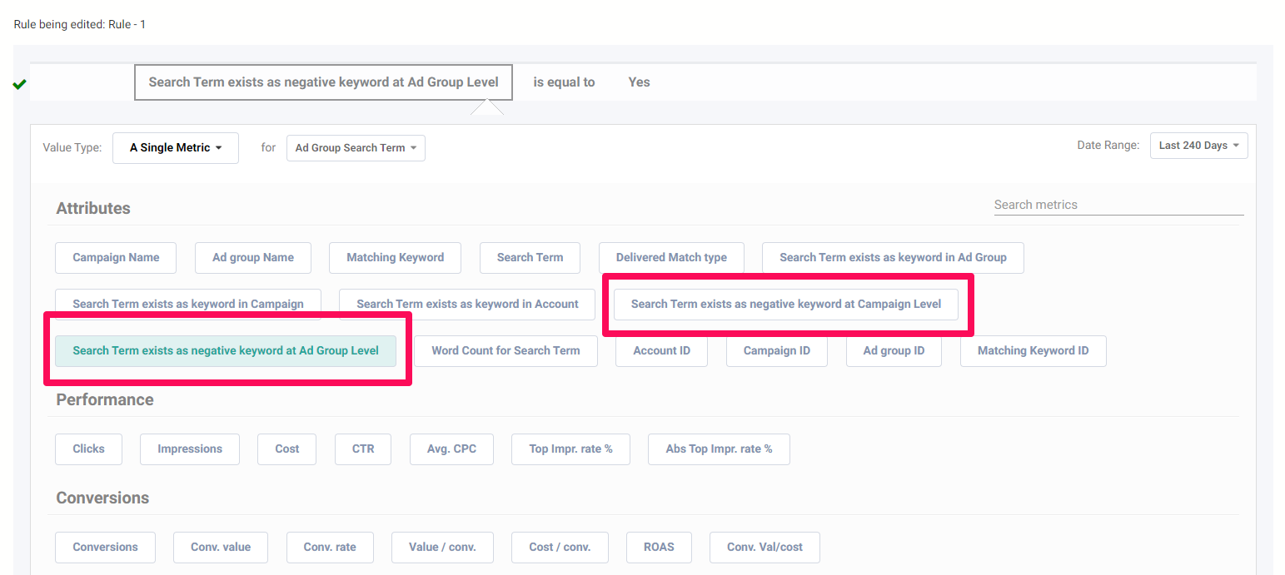The width and height of the screenshot is (1285, 575).
Task: Select the Campaign Name attribute
Action: (116, 258)
